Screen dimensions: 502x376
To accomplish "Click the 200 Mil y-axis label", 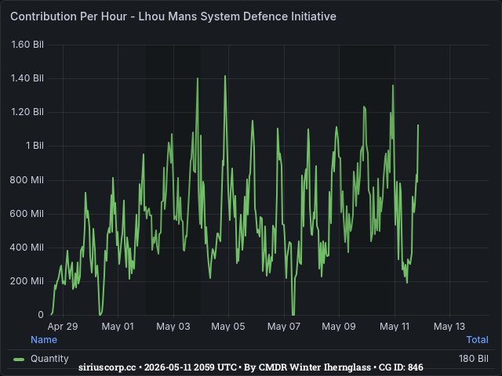I will click(x=27, y=281).
